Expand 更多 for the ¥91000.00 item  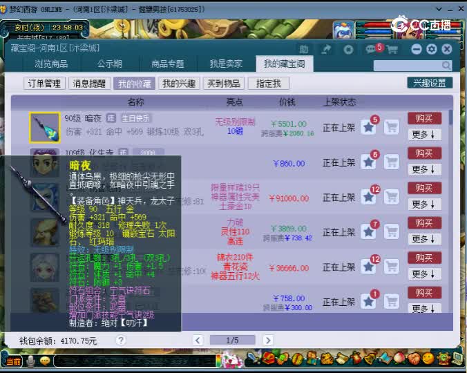424,204
